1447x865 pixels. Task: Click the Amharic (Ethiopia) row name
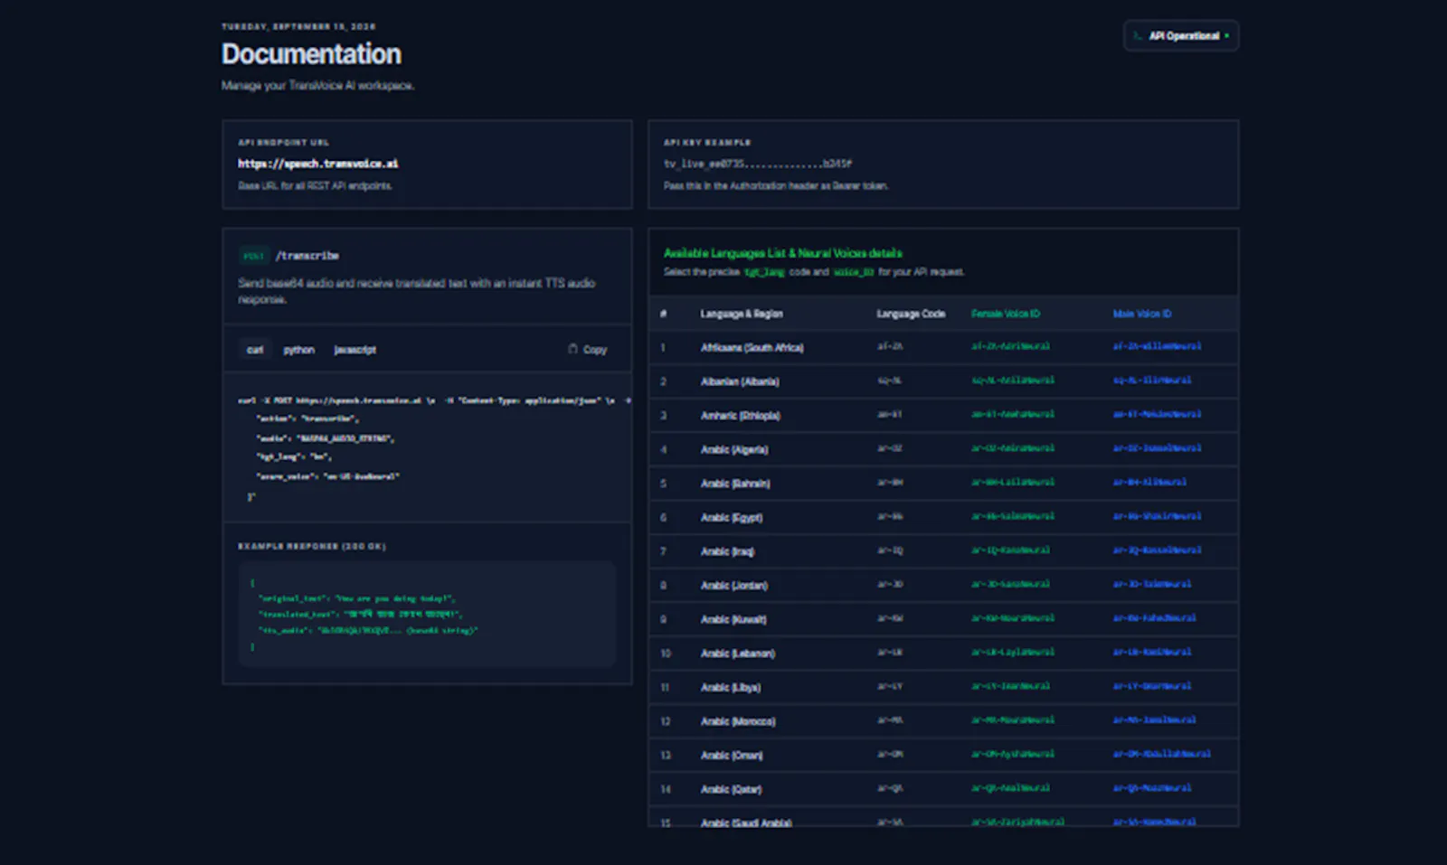(740, 416)
